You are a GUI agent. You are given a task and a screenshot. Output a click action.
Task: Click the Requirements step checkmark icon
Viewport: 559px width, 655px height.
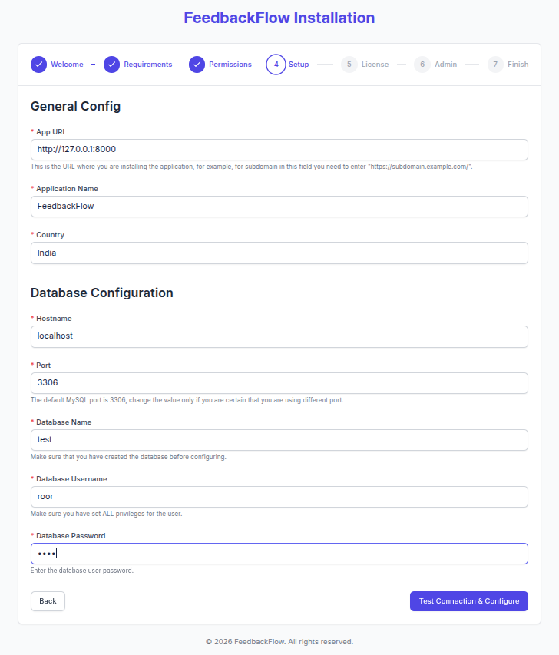[x=112, y=65]
